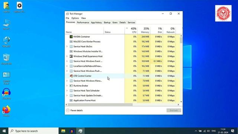This screenshot has width=238, height=134.
Task: Sort by the Disk column header
Action: coord(157,30)
